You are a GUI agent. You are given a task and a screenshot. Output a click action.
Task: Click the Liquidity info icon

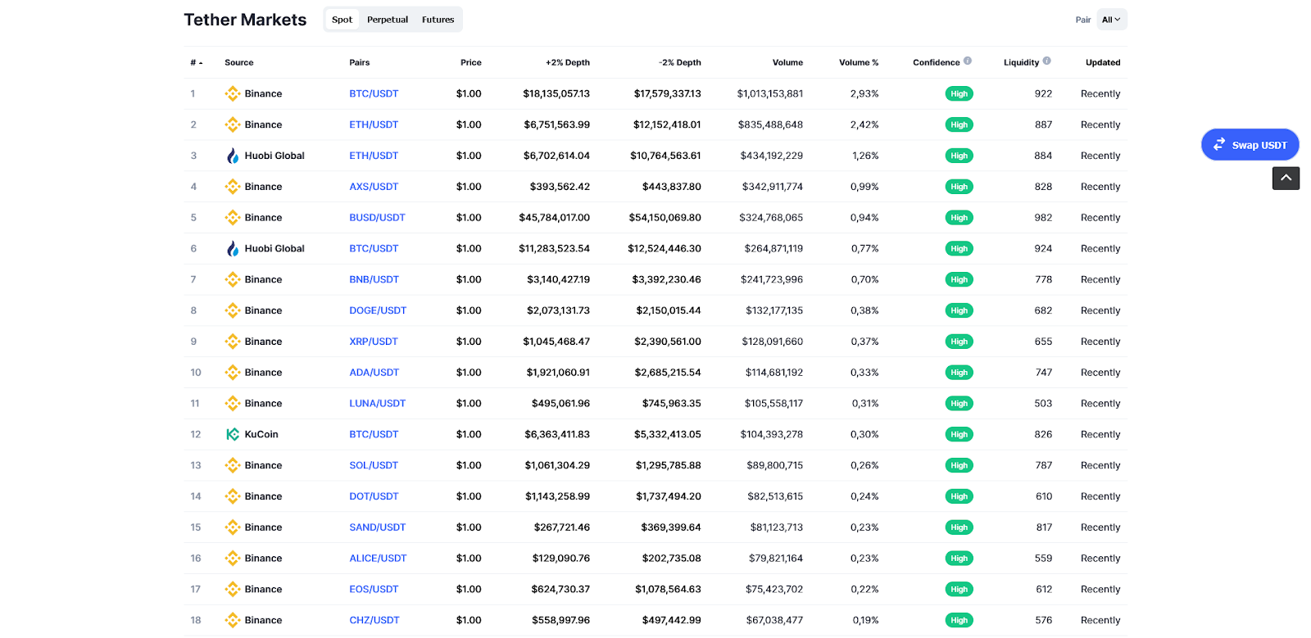[1047, 61]
